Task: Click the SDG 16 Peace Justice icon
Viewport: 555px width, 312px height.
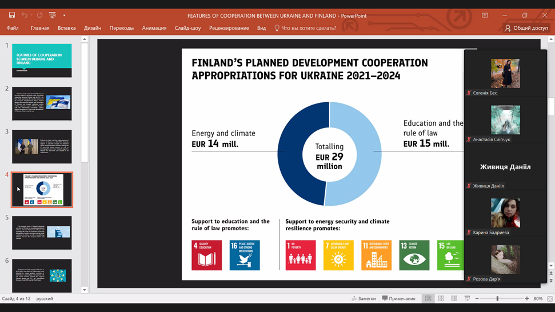Action: tap(245, 255)
